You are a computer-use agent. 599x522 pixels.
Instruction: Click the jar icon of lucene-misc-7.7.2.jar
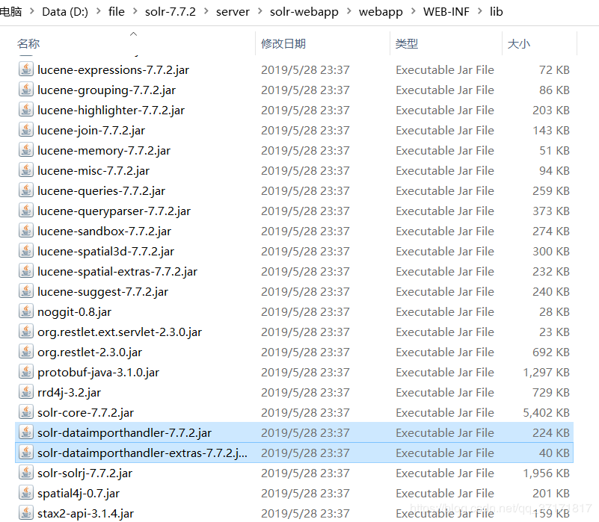tap(26, 170)
